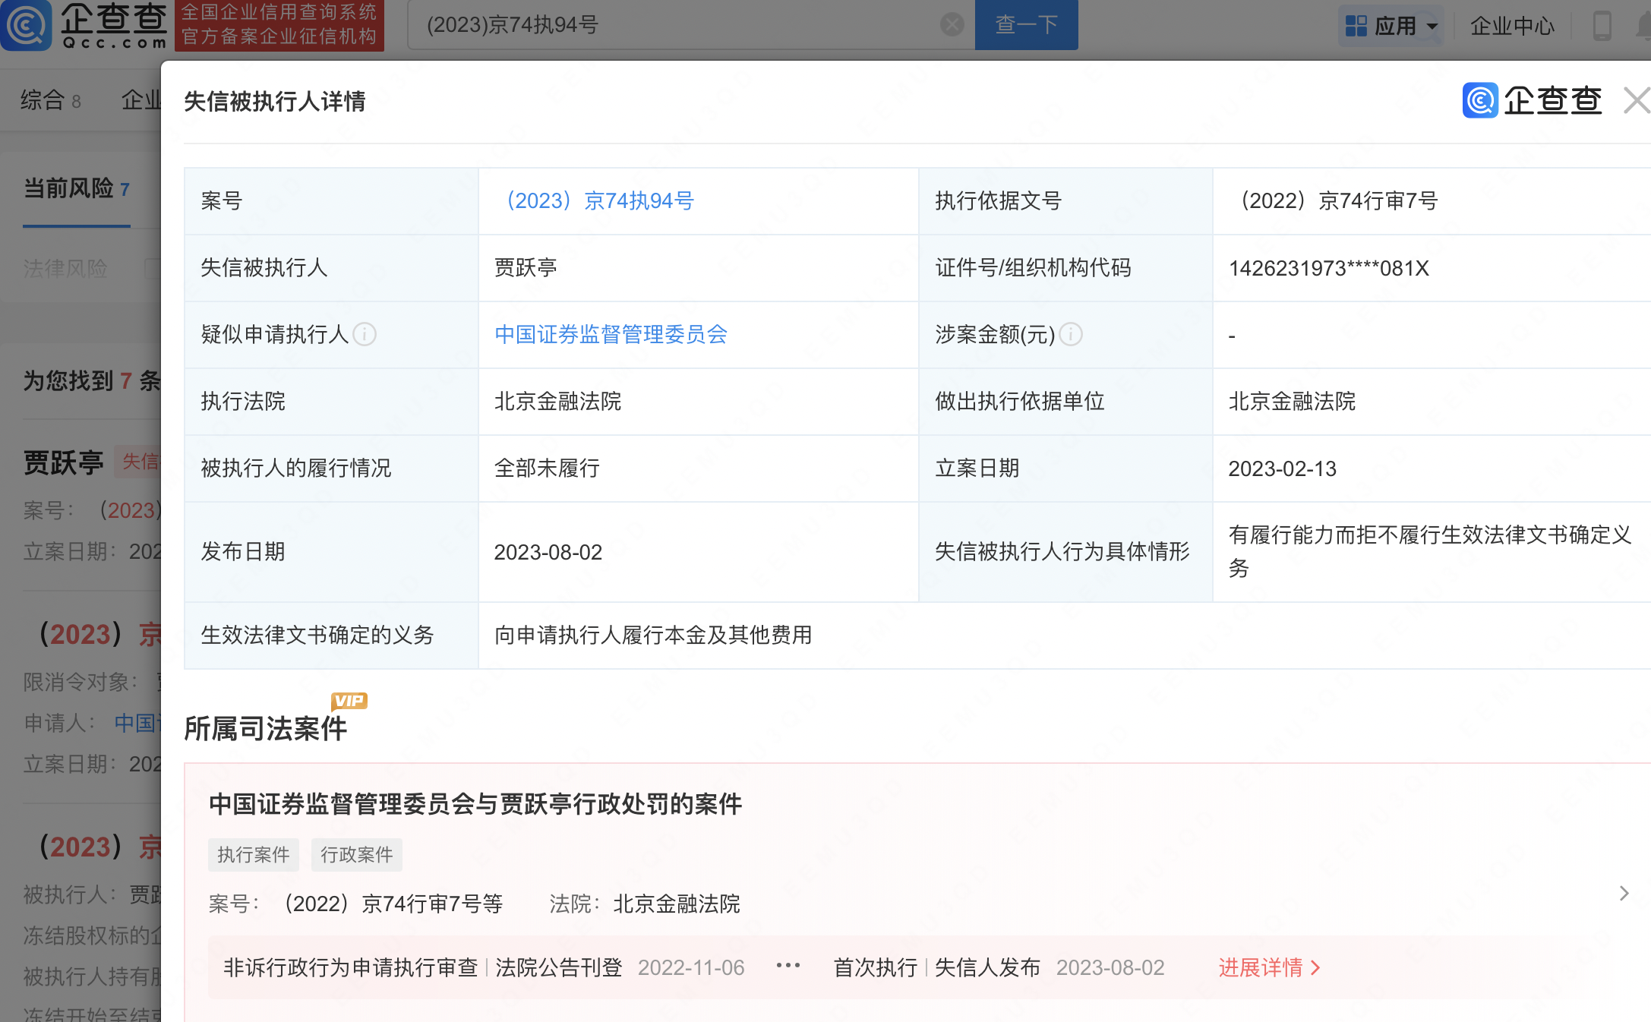Open case details using the right chevron arrow

click(1624, 893)
